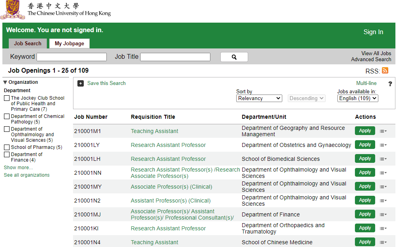Open actions menu icon for job 210001MJ
The height and width of the screenshot is (247, 397).
point(383,215)
